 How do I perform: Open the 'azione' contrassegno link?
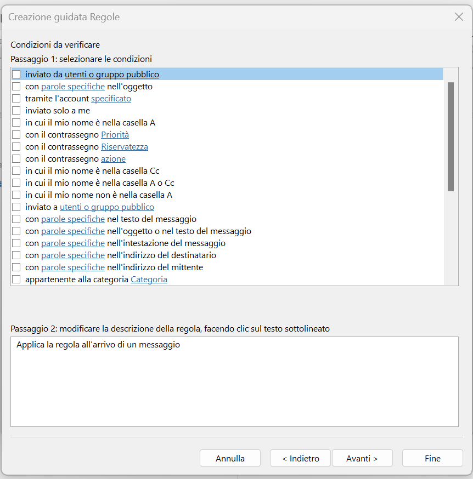click(x=113, y=159)
